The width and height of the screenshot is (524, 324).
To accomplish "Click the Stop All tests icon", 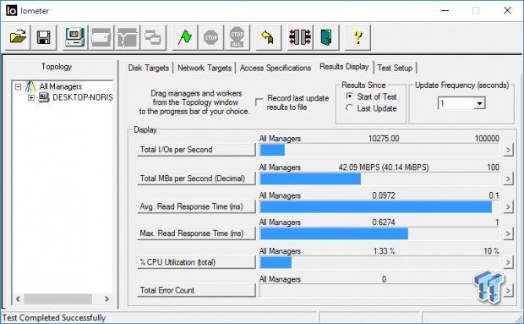I will [x=237, y=37].
